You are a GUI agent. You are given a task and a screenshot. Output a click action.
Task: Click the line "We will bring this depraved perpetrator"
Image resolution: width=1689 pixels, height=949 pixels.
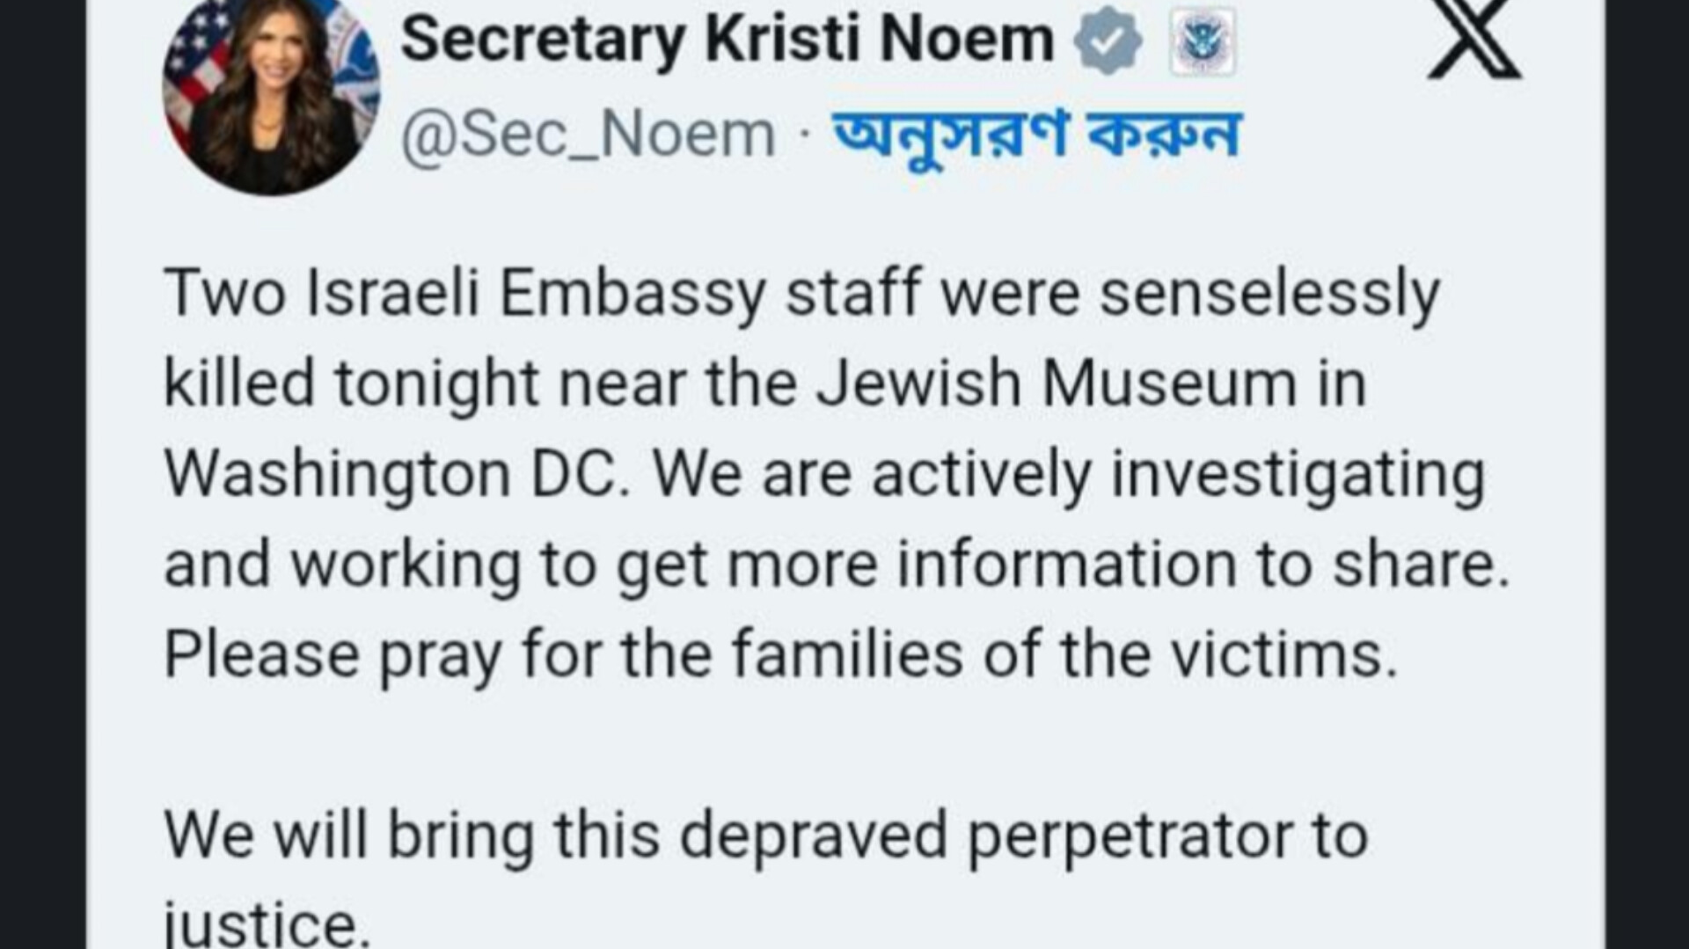tap(728, 837)
